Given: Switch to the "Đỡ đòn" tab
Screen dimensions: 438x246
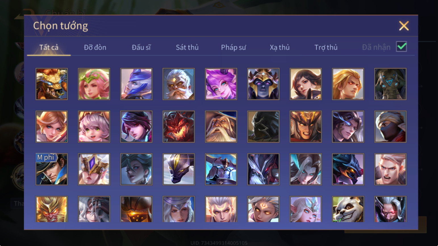Looking at the screenshot, I should 95,47.
